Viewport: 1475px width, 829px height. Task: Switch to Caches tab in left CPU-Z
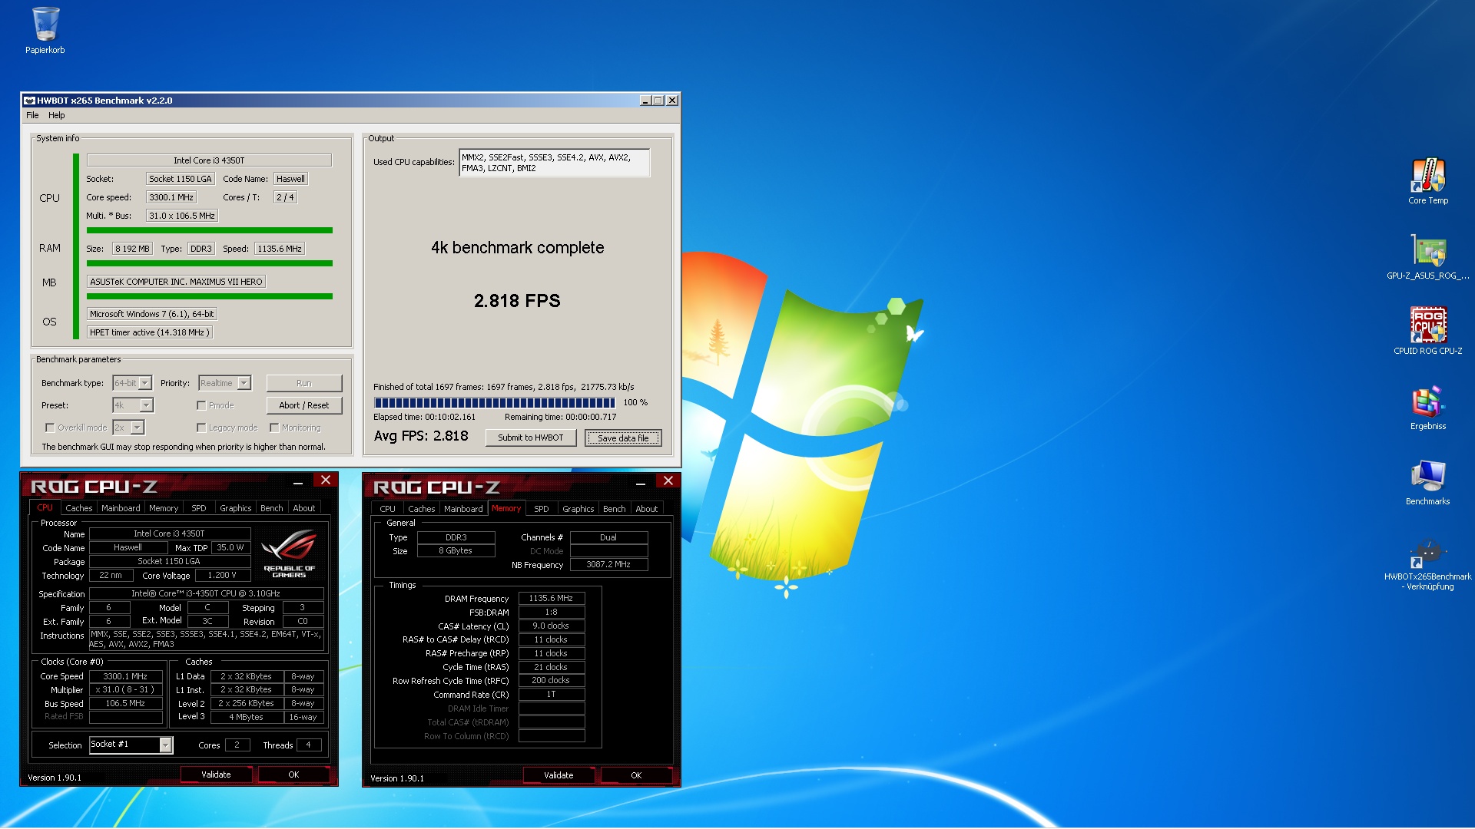[78, 508]
